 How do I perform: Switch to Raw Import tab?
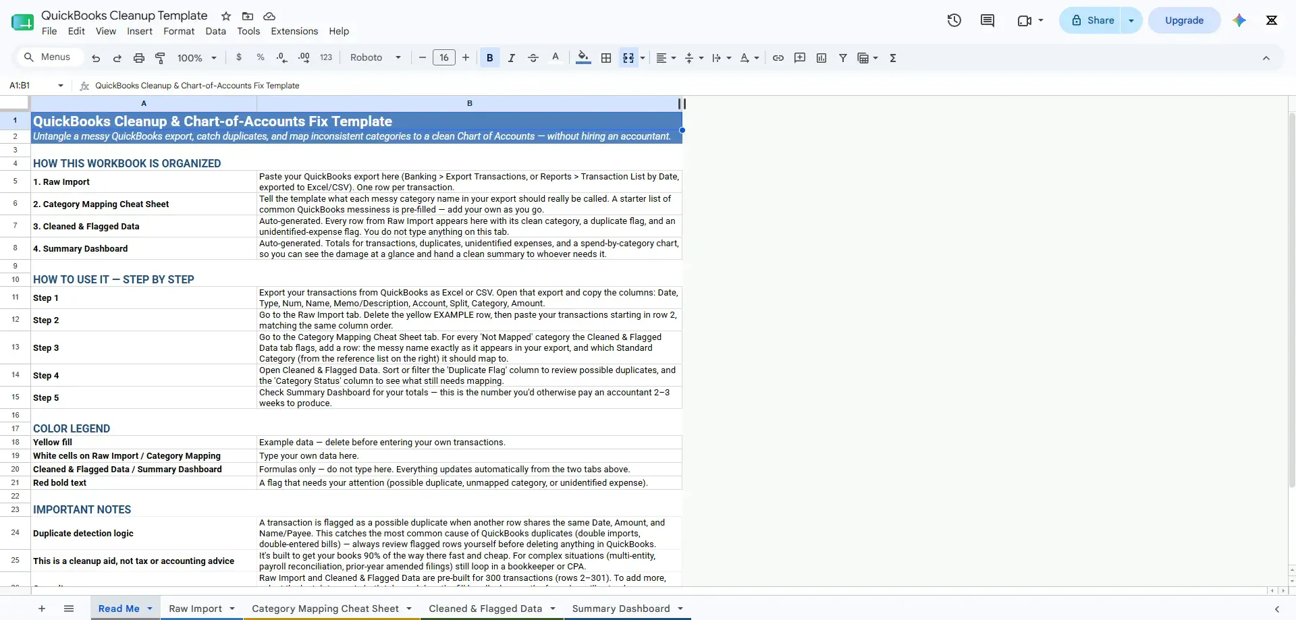pyautogui.click(x=195, y=609)
